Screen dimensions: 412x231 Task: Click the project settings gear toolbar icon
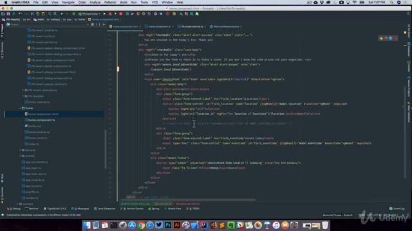(x=156, y=13)
